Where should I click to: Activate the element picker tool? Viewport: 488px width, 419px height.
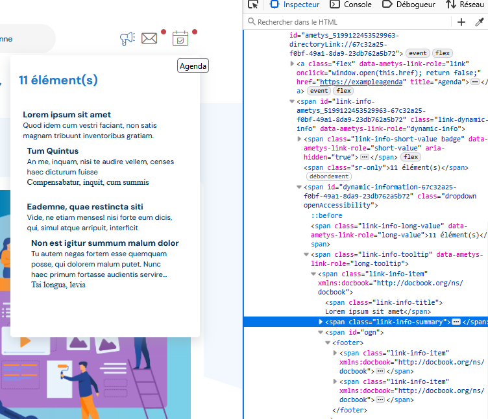click(253, 5)
